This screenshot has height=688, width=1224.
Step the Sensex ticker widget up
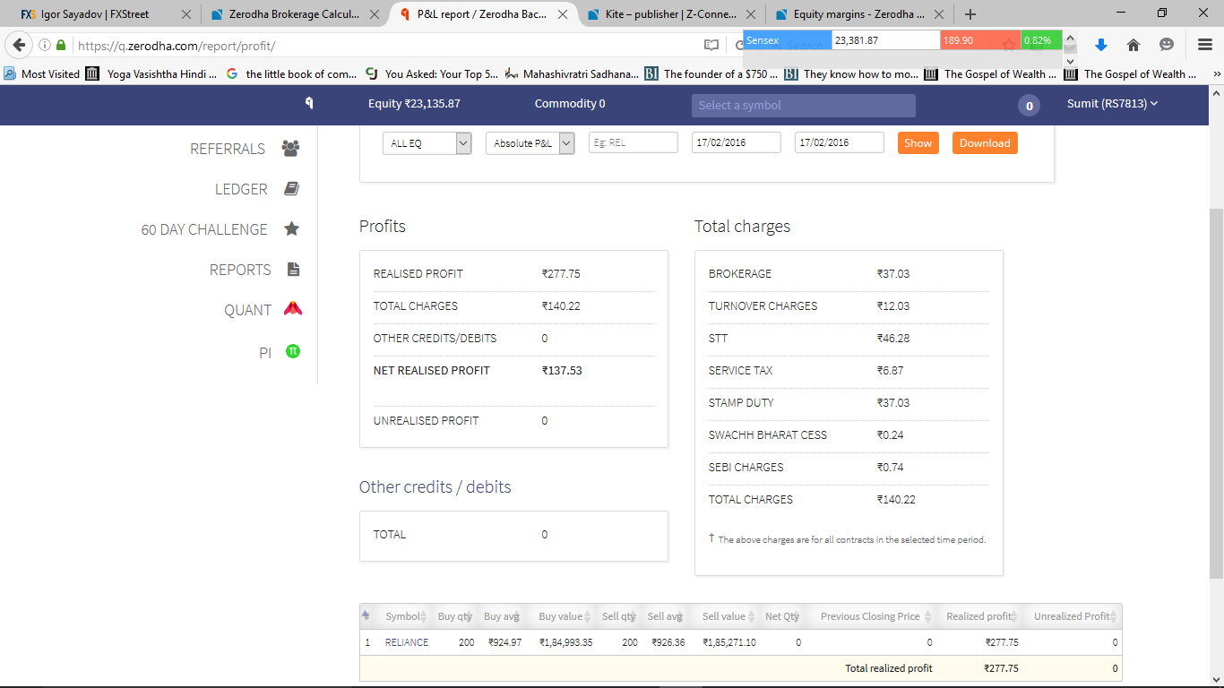1070,39
